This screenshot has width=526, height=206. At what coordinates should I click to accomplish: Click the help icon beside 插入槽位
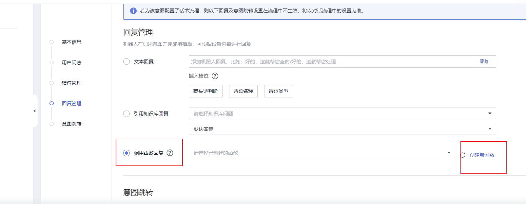coord(215,76)
